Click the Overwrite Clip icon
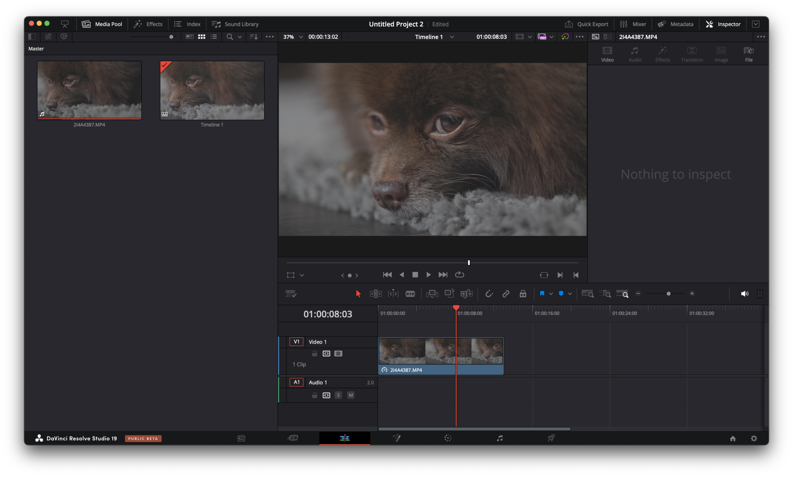Image resolution: width=793 pixels, height=477 pixels. tap(449, 294)
